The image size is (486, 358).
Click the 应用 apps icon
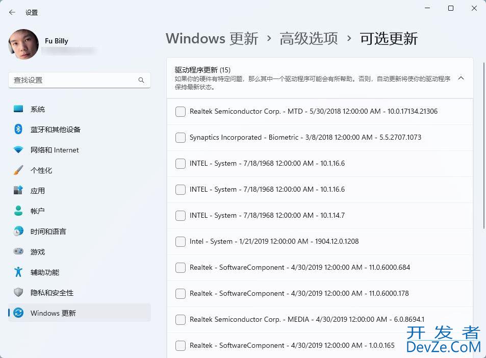click(18, 190)
